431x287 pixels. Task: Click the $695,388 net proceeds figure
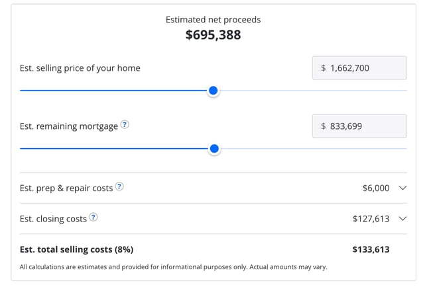213,34
